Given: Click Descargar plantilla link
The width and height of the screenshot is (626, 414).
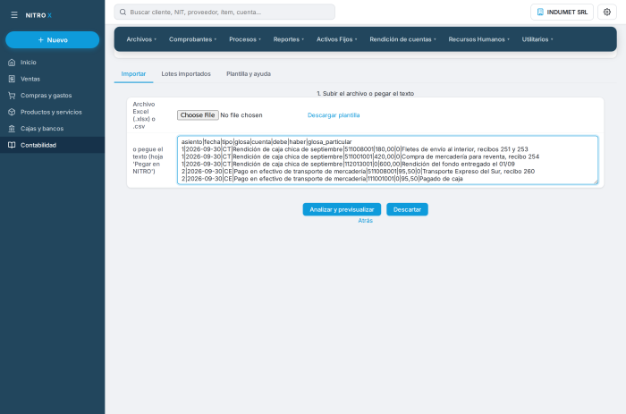Looking at the screenshot, I should (x=334, y=115).
